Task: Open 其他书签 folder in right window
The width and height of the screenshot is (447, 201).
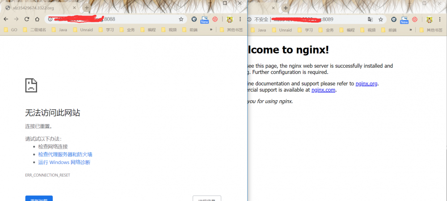Action: [x=431, y=29]
